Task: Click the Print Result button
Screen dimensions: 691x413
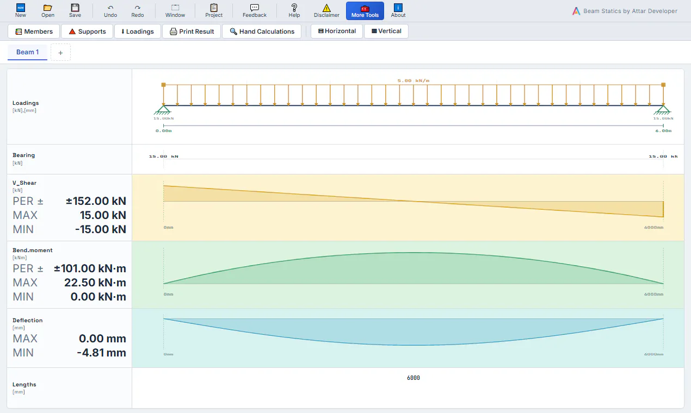Action: click(192, 32)
